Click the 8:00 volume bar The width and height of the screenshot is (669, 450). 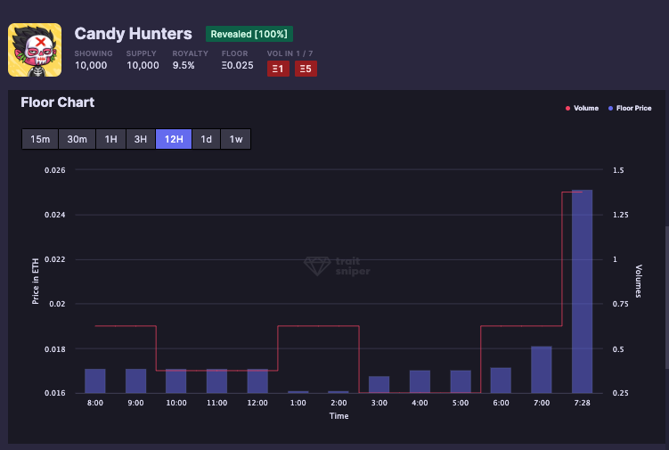point(95,380)
